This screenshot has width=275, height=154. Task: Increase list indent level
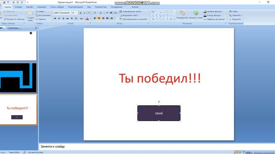pyautogui.click(x=111, y=13)
